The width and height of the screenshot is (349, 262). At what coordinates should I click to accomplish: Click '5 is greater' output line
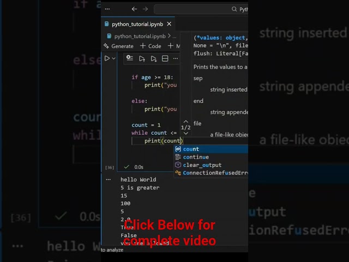(140, 188)
